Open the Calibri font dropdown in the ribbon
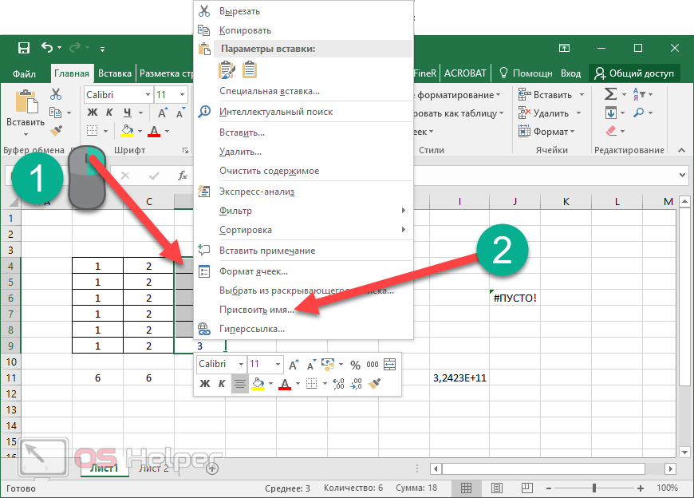 tap(148, 94)
